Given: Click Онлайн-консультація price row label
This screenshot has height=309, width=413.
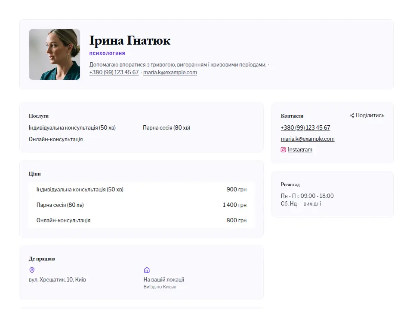Looking at the screenshot, I should click(64, 221).
